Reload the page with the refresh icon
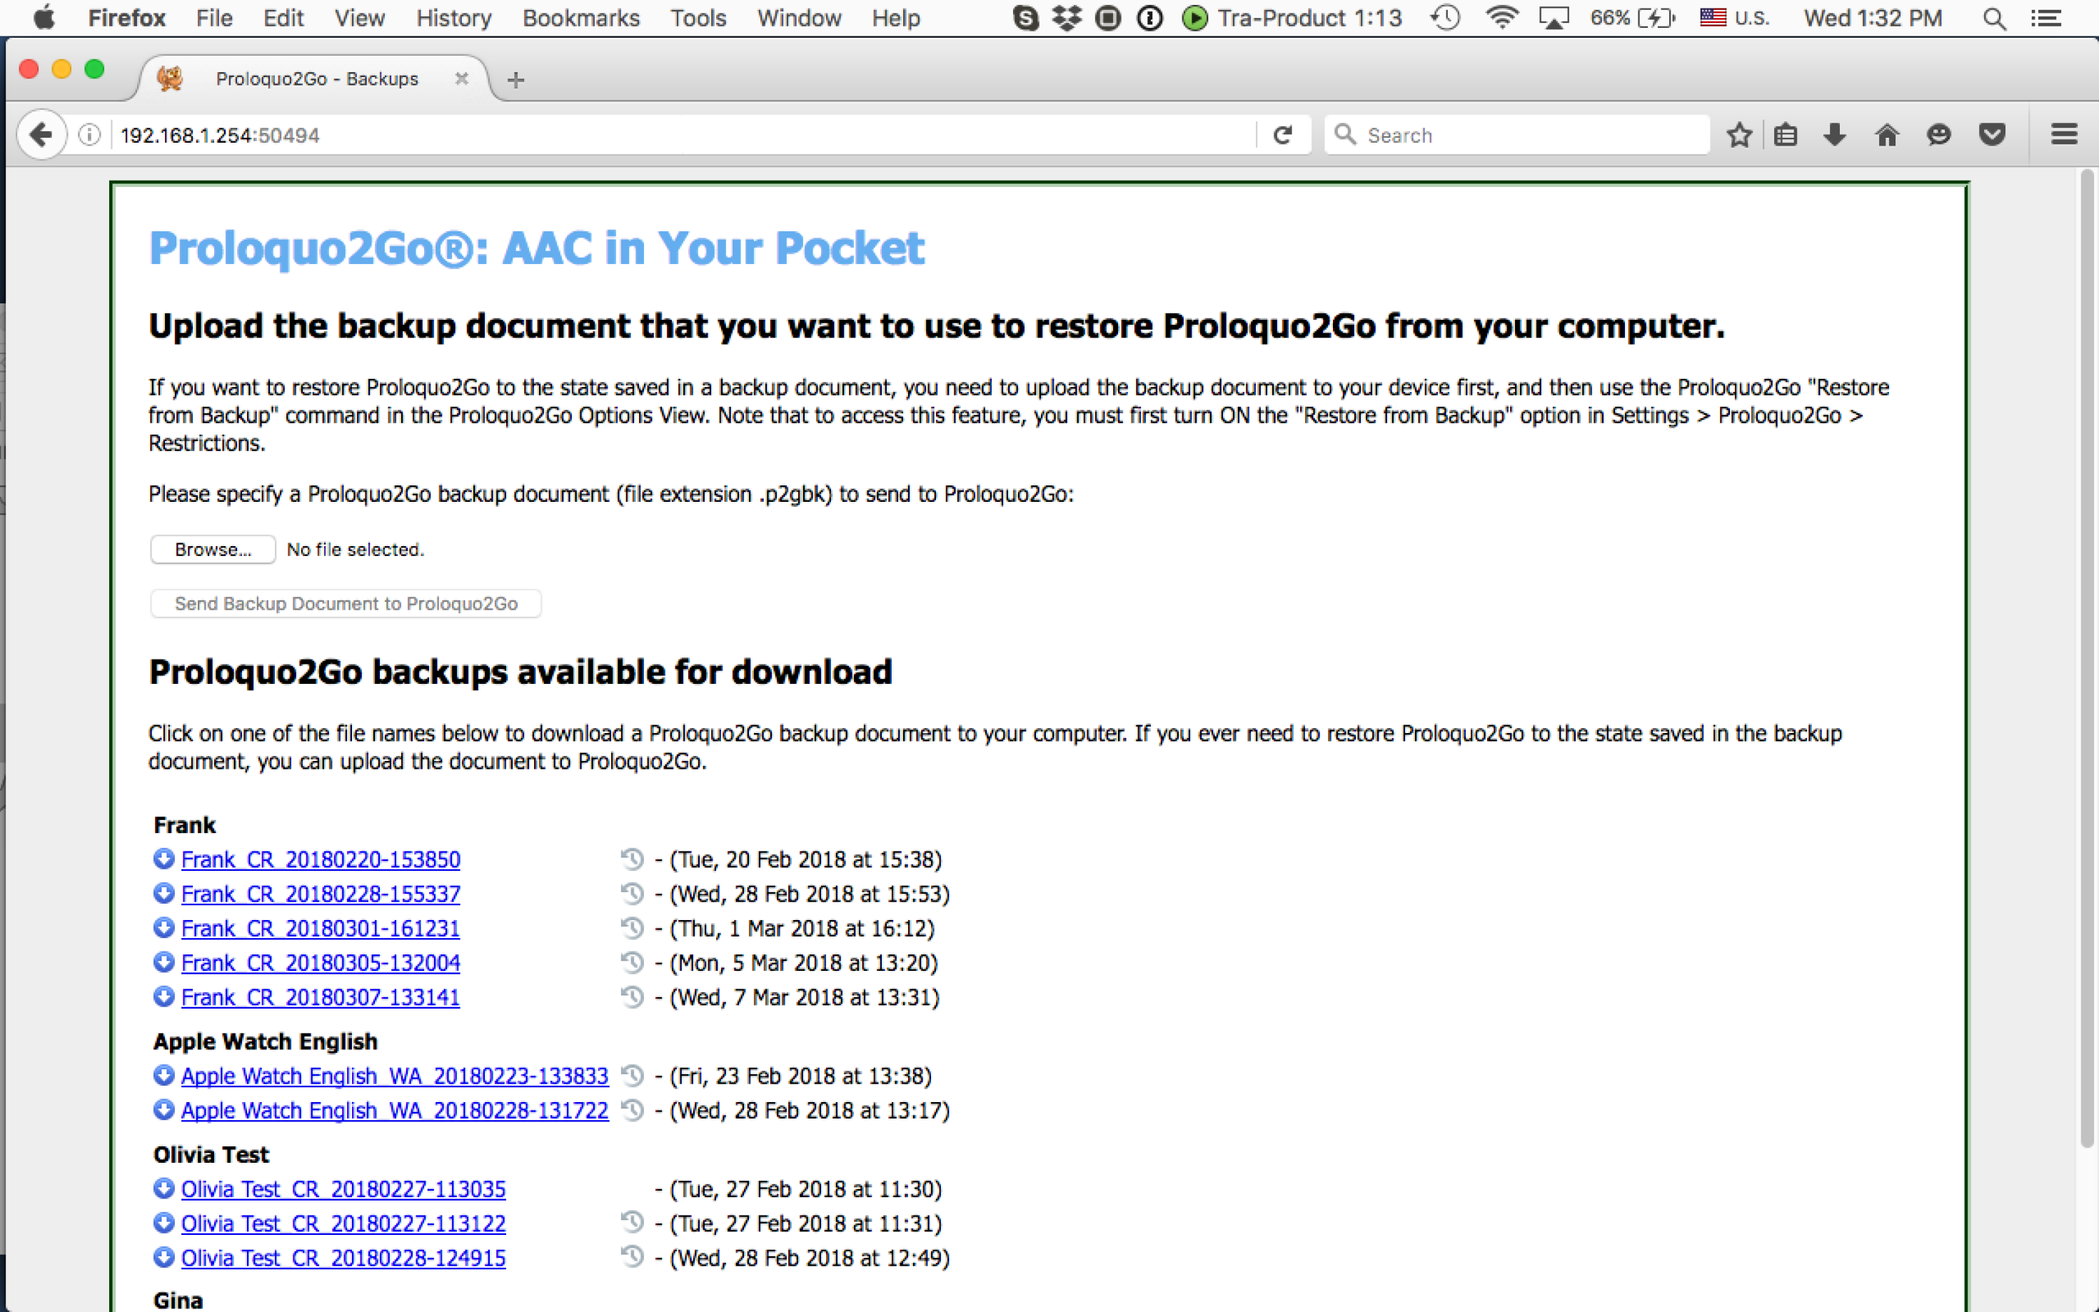 pos(1284,134)
